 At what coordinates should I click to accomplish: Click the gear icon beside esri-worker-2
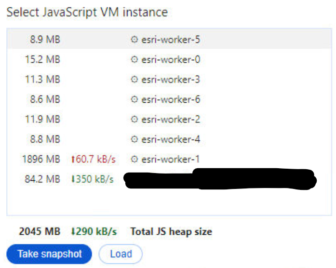coord(134,120)
